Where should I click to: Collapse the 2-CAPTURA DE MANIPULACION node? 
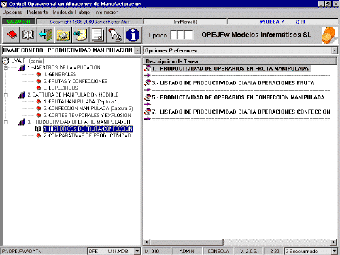(6, 95)
